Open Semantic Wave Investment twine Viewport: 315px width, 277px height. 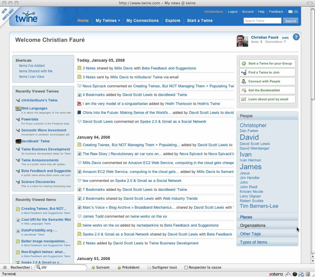tap(44, 130)
